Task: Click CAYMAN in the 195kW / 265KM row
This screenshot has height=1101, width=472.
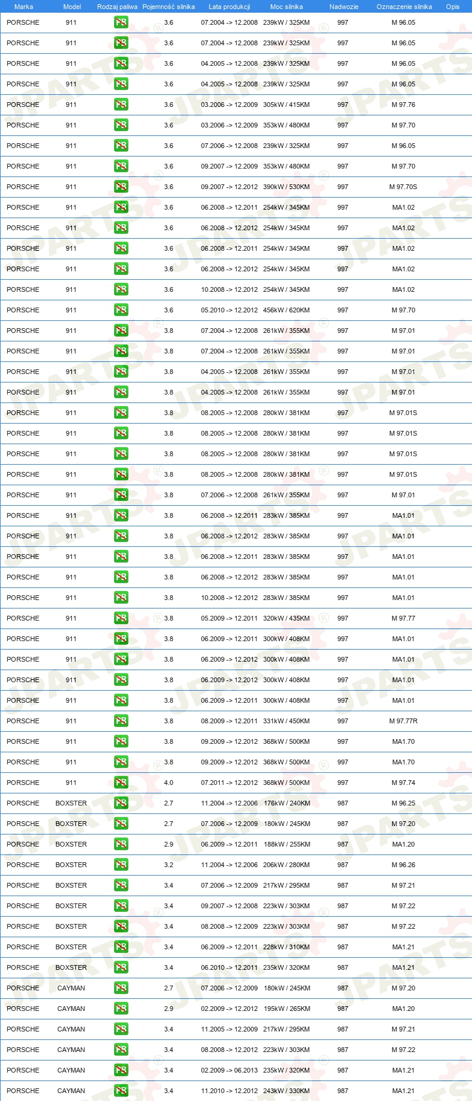Action: pyautogui.click(x=71, y=1009)
